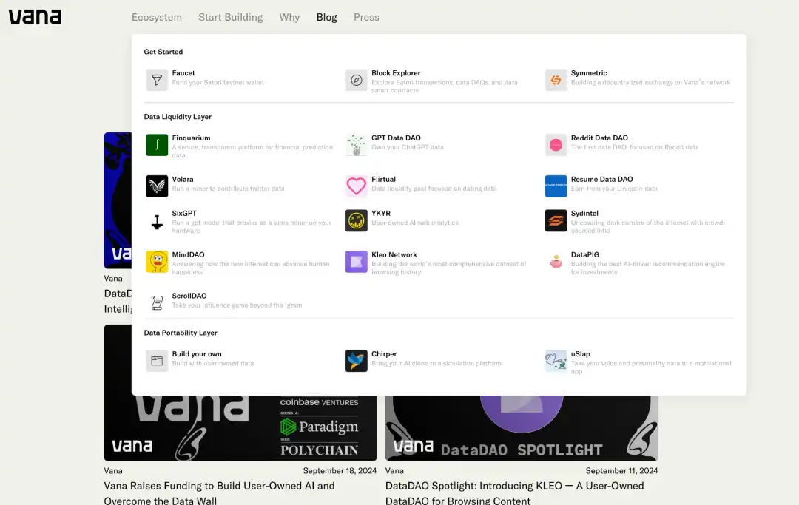
Task: Expand the Why navigation menu
Action: [289, 17]
